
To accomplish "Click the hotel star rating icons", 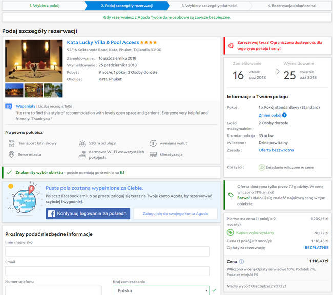I will click(149, 42).
